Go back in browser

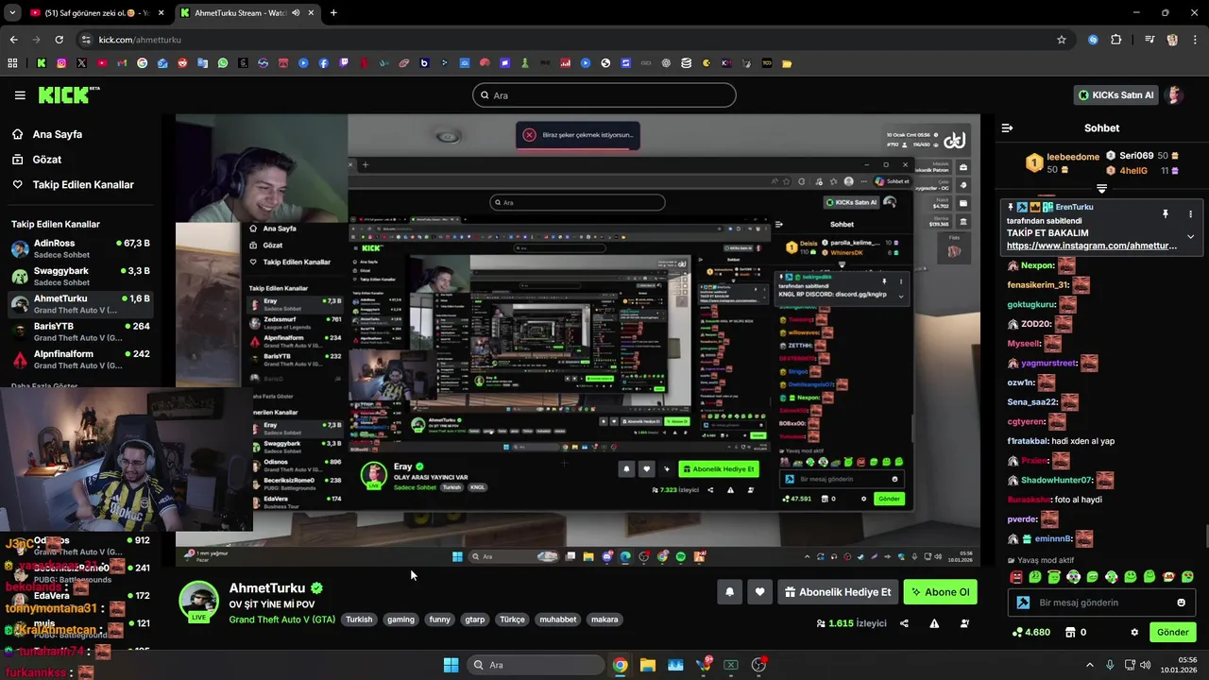tap(13, 40)
